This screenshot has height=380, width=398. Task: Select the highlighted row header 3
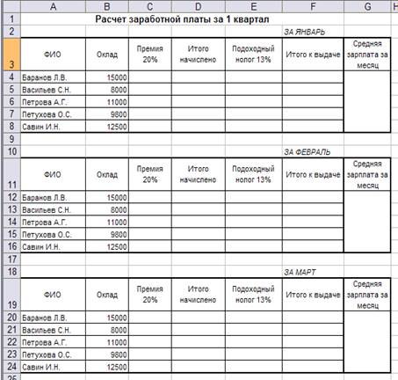click(11, 55)
